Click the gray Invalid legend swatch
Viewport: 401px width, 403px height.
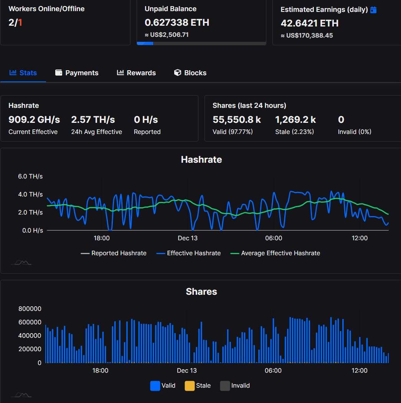(x=225, y=386)
